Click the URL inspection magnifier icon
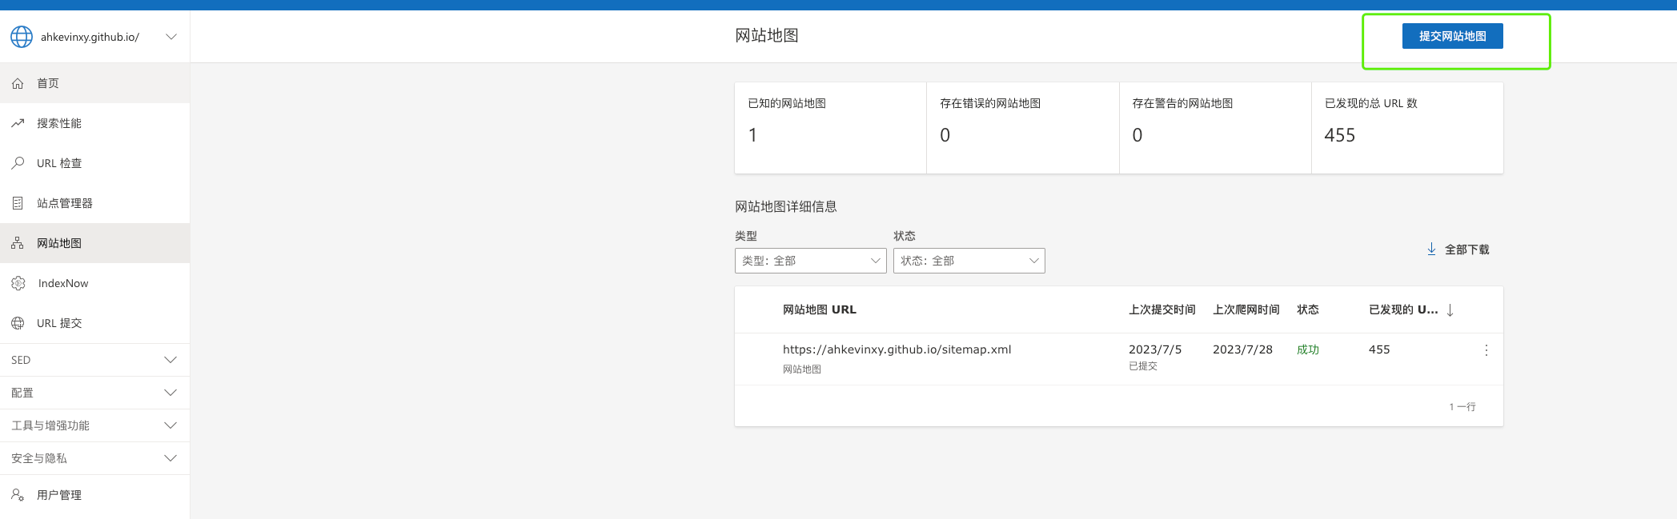Image resolution: width=1677 pixels, height=519 pixels. point(18,163)
